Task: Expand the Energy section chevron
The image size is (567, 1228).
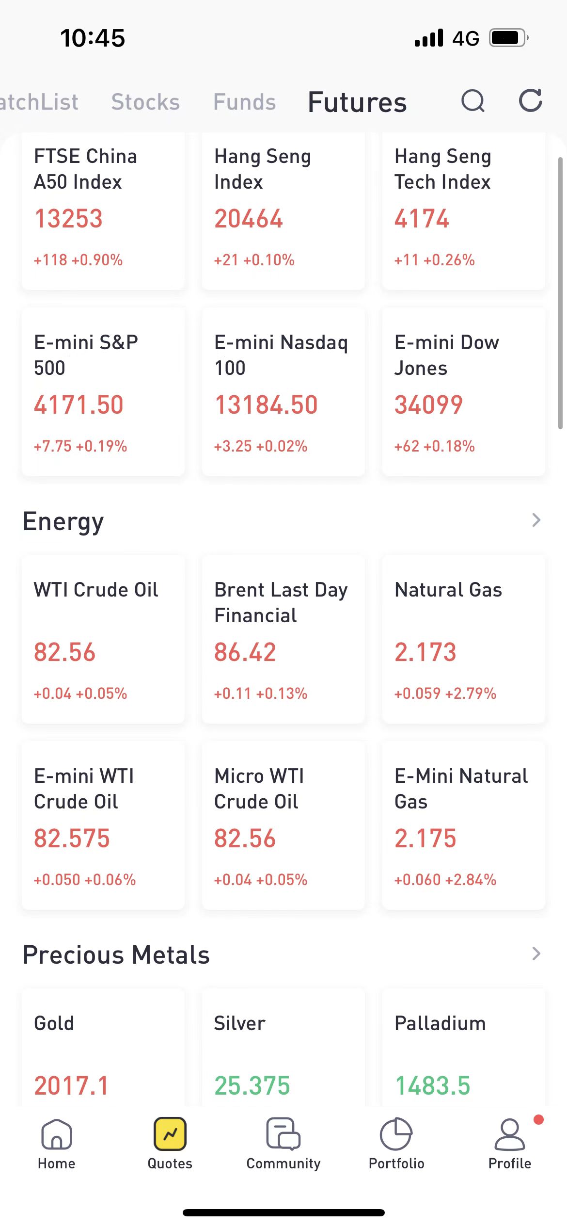Action: click(536, 520)
